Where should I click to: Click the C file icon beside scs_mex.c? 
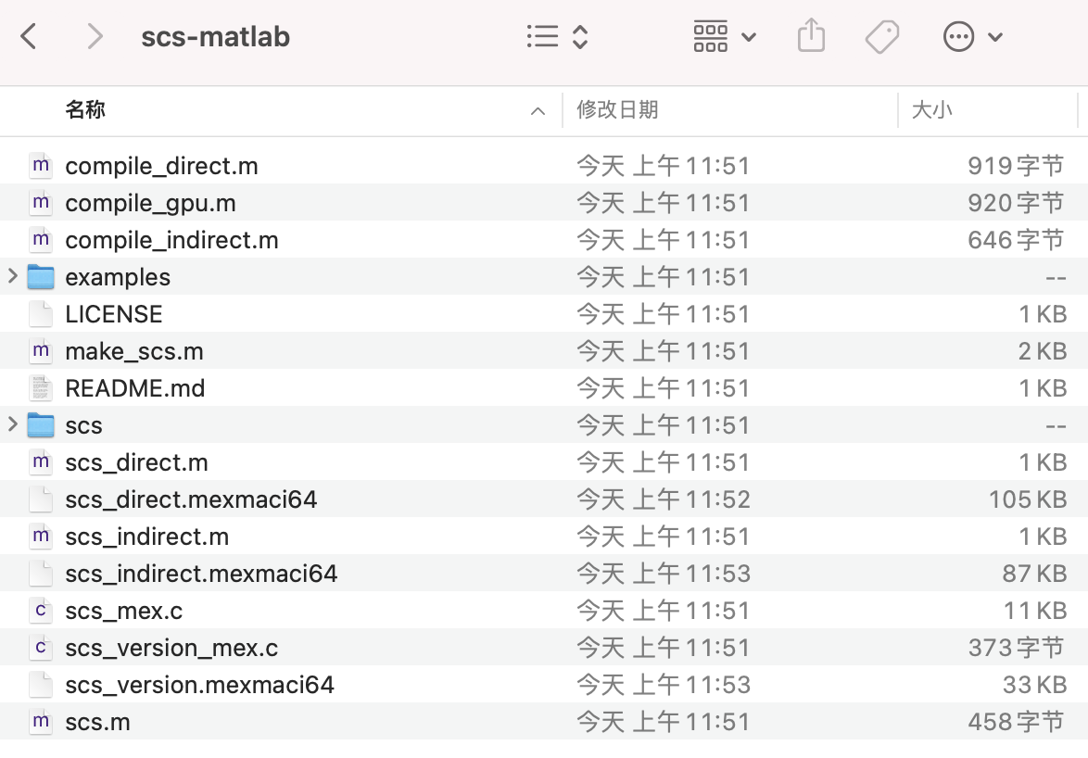pos(40,610)
